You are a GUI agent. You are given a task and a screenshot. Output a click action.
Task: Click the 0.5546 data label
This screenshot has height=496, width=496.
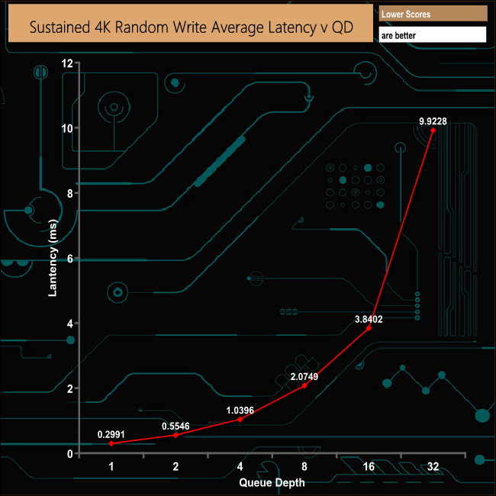coord(176,426)
